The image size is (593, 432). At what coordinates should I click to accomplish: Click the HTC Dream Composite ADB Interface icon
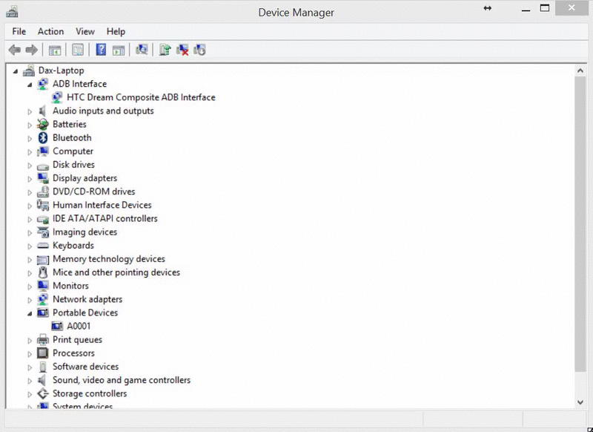pos(57,97)
